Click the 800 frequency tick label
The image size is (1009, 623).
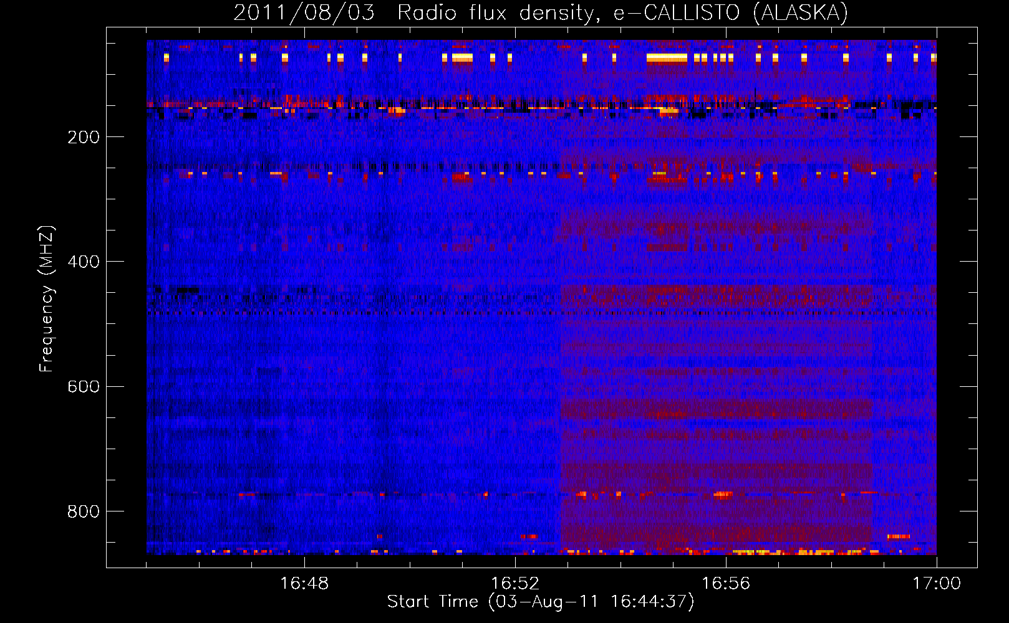(84, 511)
